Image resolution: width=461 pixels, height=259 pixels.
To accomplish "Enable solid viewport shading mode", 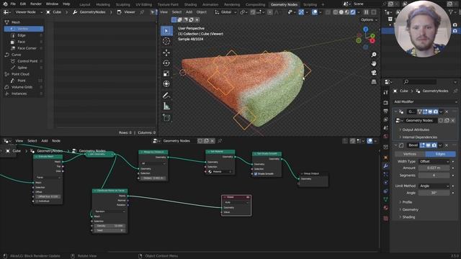I will point(341,12).
